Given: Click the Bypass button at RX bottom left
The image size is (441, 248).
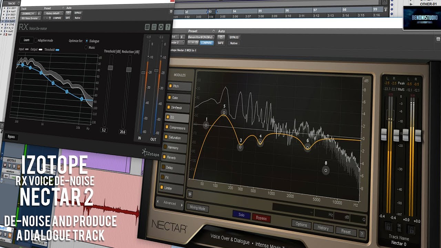Looking at the screenshot, I should 11,137.
